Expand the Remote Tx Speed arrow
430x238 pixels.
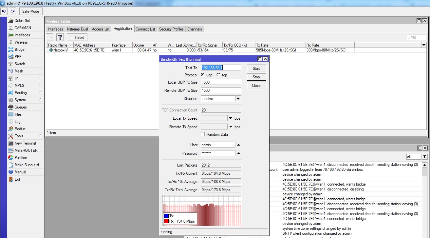[x=231, y=127]
